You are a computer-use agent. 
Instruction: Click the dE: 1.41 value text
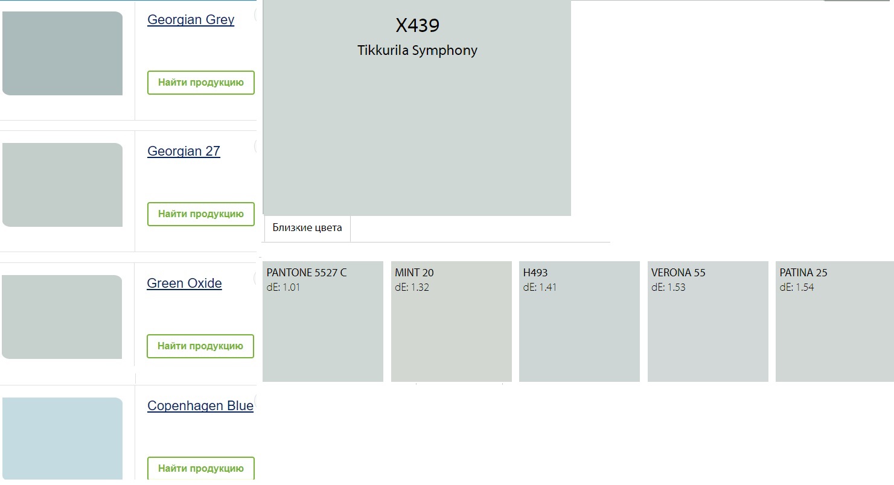pyautogui.click(x=540, y=288)
